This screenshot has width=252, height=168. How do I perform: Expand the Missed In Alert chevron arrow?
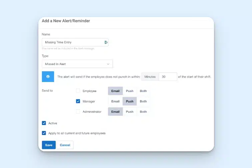(108, 64)
